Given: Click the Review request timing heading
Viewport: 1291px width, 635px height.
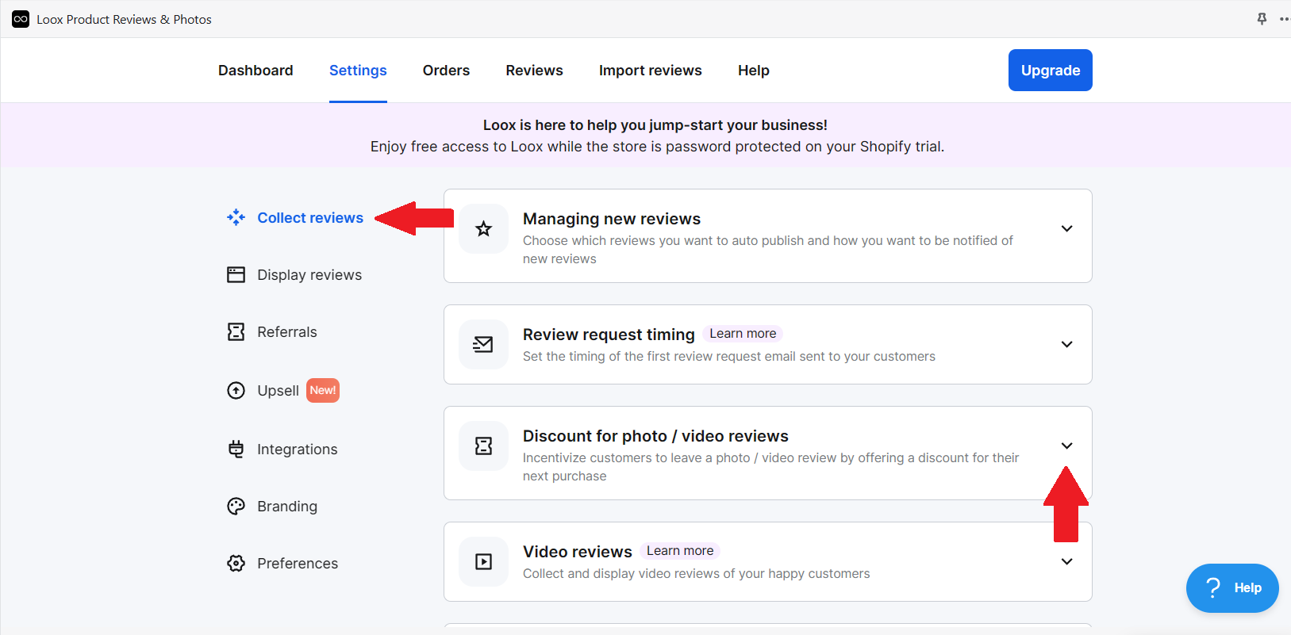Looking at the screenshot, I should click(x=609, y=335).
